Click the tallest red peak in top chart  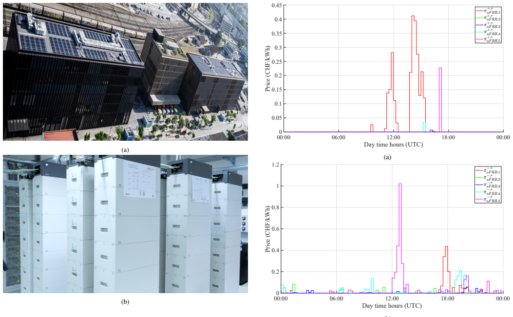coord(413,16)
